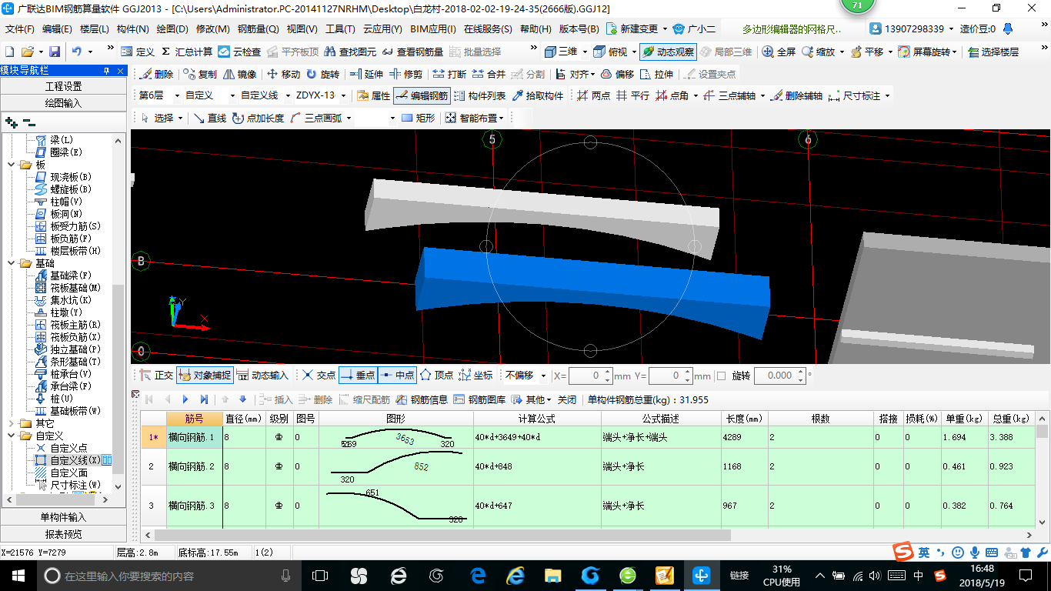Expand the 其它 tree node
The width and height of the screenshot is (1051, 591).
click(12, 423)
